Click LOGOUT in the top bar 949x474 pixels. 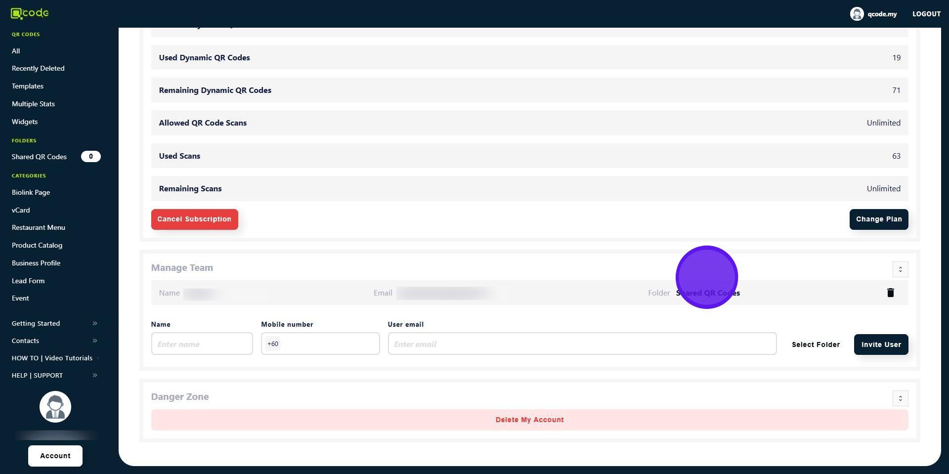[x=926, y=14]
